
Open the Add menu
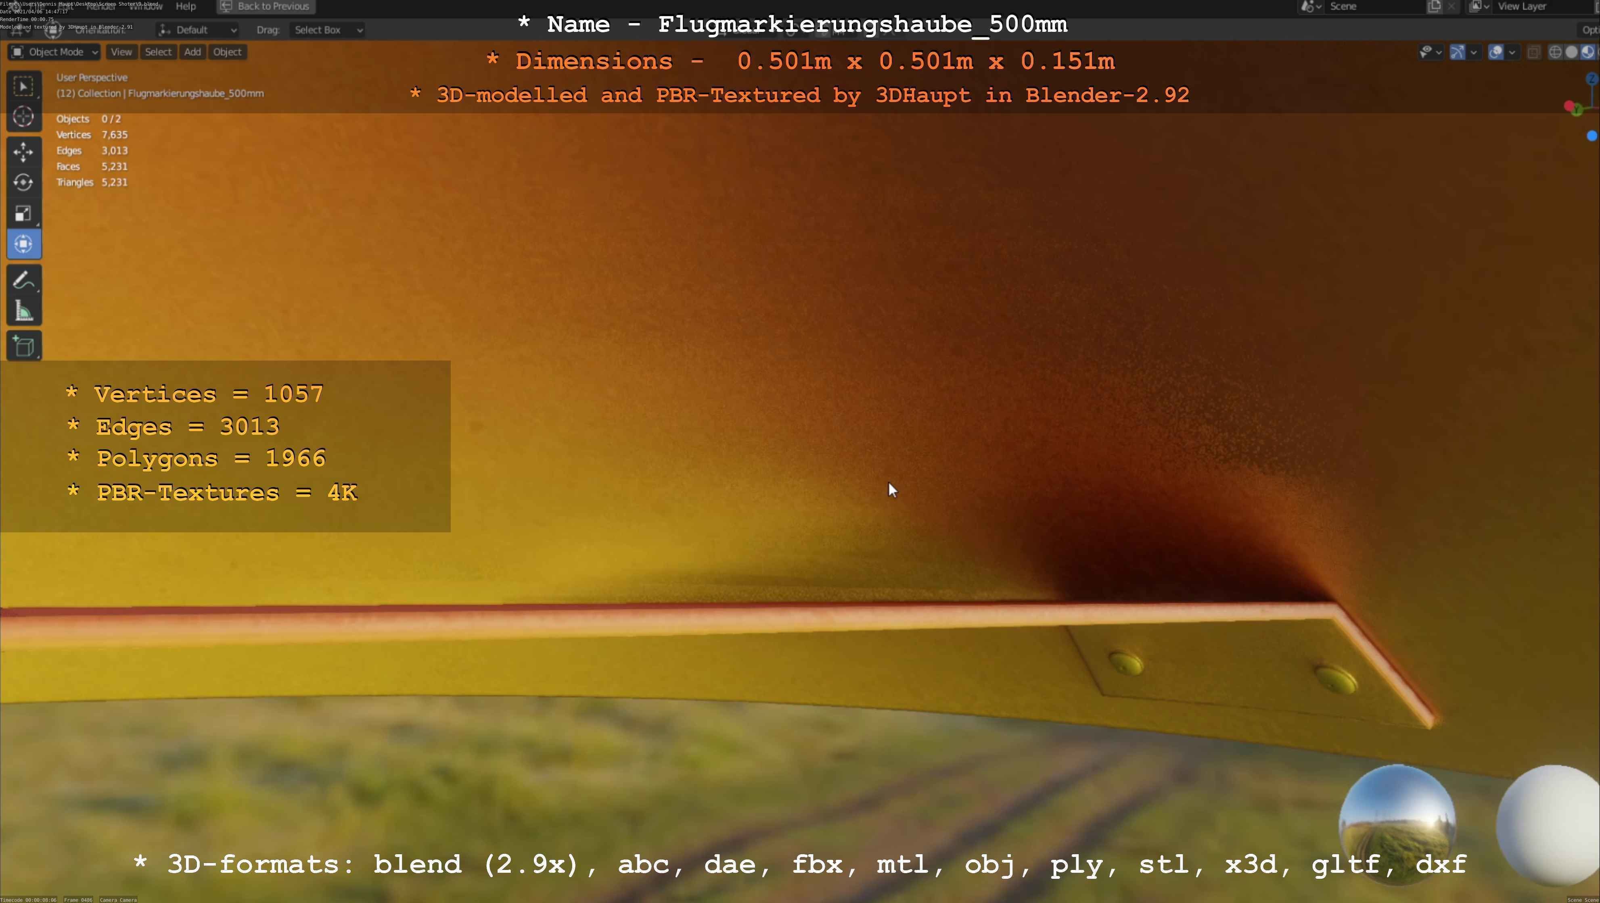[x=192, y=52]
